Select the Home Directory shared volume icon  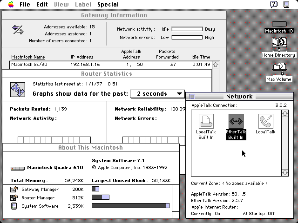tap(279, 44)
